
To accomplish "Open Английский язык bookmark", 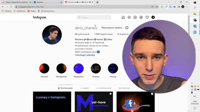I will (47, 11).
